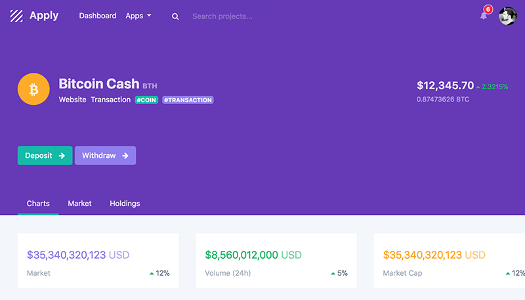This screenshot has width=525, height=300.
Task: Click the Apply brand name text
Action: tap(44, 16)
